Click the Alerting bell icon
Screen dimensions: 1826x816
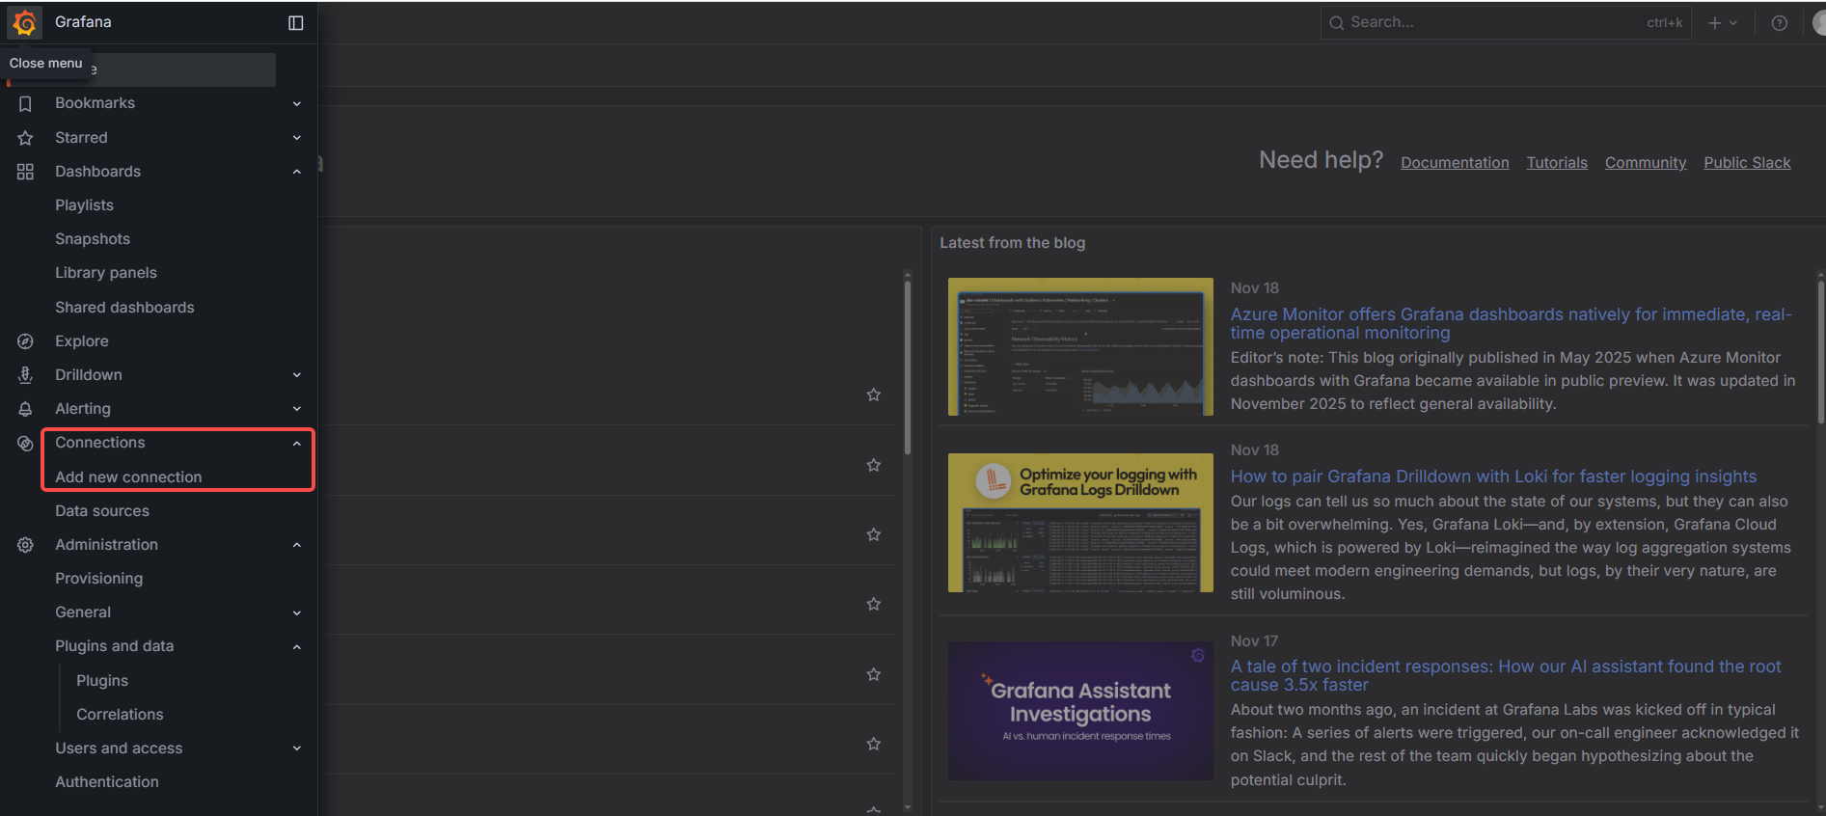(25, 409)
